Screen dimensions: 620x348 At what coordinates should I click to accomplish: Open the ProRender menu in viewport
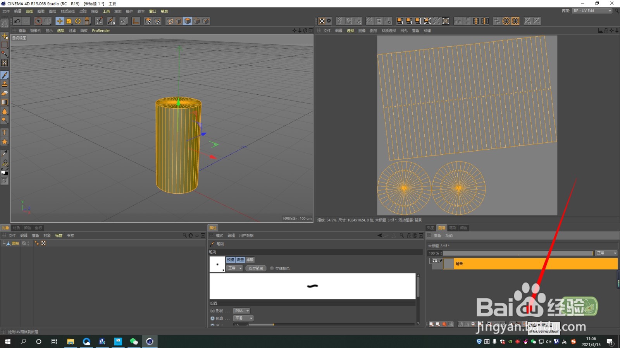coord(101,31)
